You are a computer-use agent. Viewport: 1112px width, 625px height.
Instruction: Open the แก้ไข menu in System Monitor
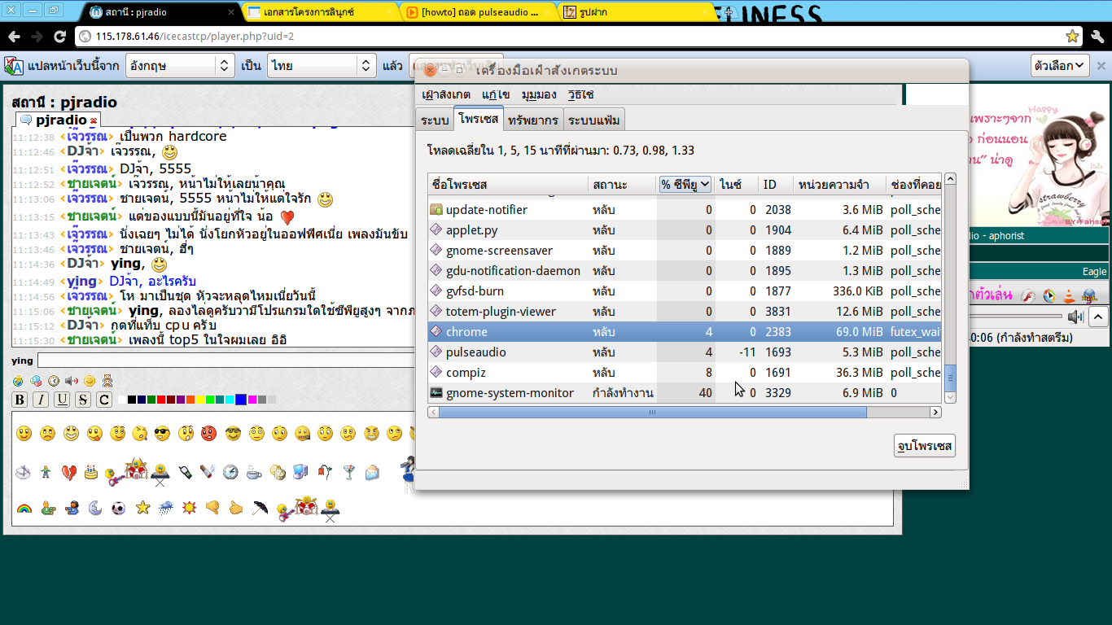click(x=496, y=95)
